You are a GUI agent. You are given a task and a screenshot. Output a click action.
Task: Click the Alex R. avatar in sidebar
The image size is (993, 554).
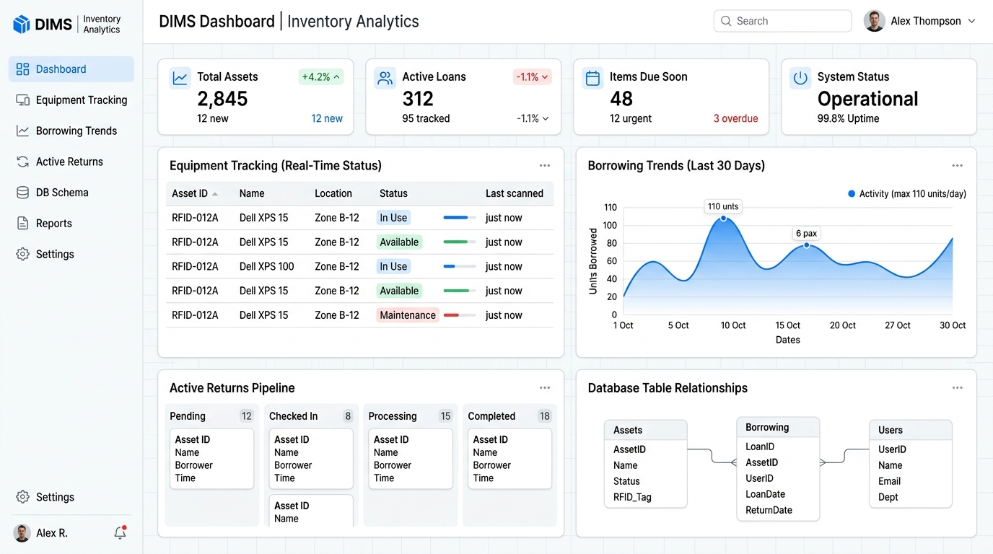tap(22, 533)
